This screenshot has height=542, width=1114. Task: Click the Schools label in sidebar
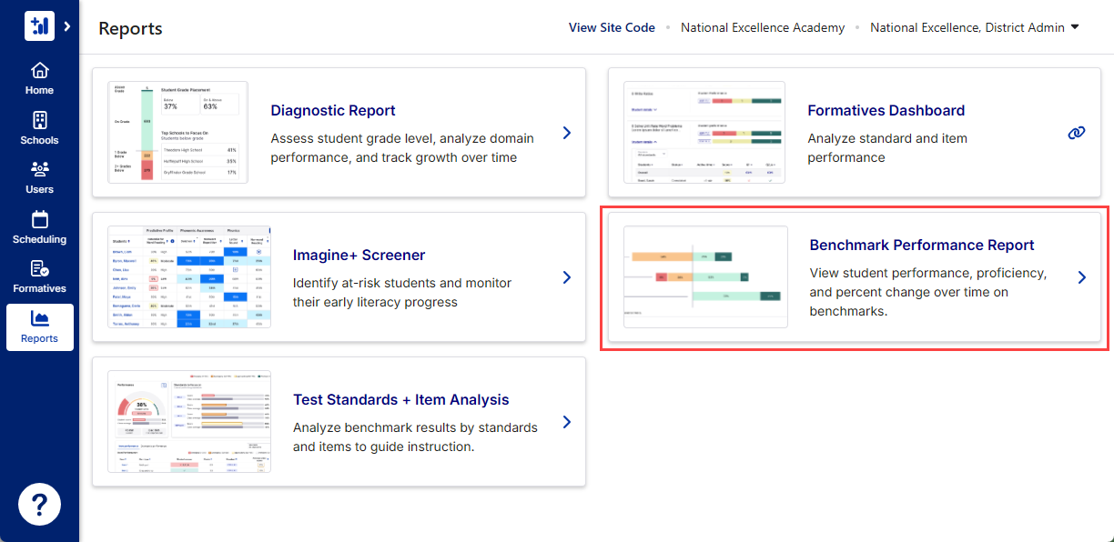point(39,140)
